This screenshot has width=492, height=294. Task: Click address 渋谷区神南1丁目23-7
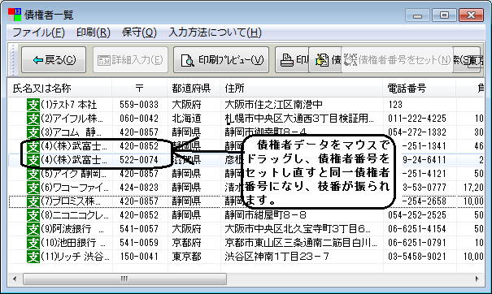click(x=277, y=257)
